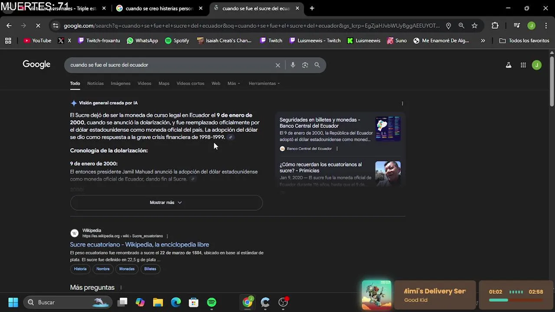Click the Windows taskbar Buscar search box
The image size is (555, 312).
[x=67, y=302]
